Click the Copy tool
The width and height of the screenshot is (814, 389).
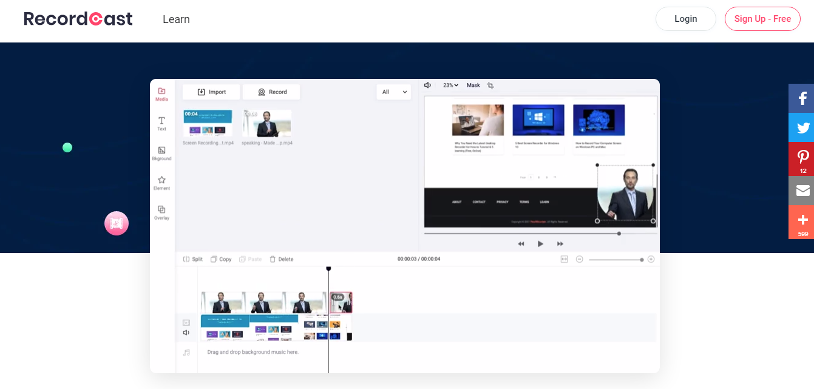point(221,259)
